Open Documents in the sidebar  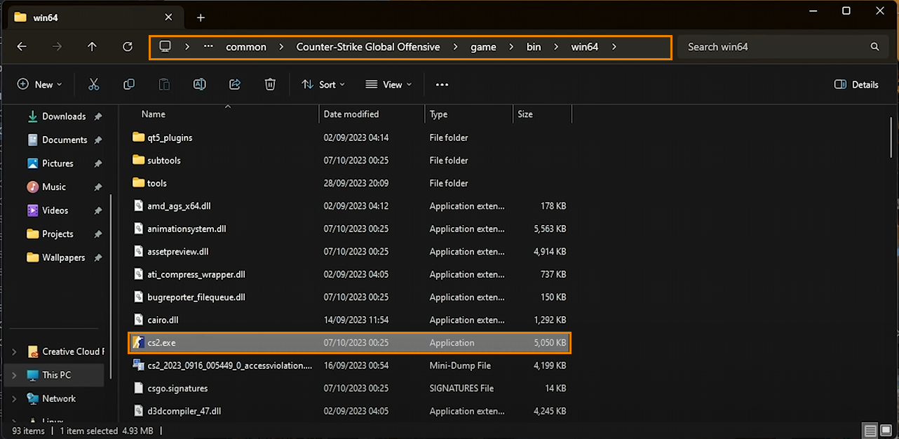pyautogui.click(x=64, y=140)
